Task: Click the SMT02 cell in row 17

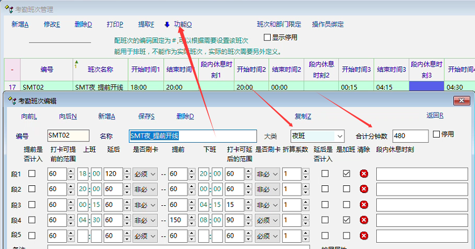Action: [x=47, y=87]
